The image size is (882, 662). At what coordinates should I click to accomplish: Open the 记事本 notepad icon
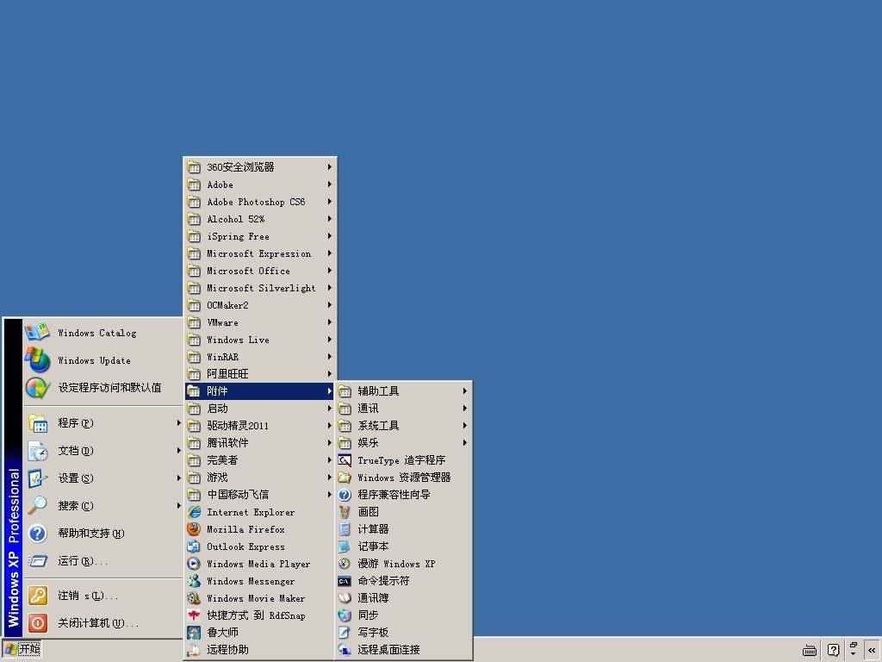coord(345,546)
